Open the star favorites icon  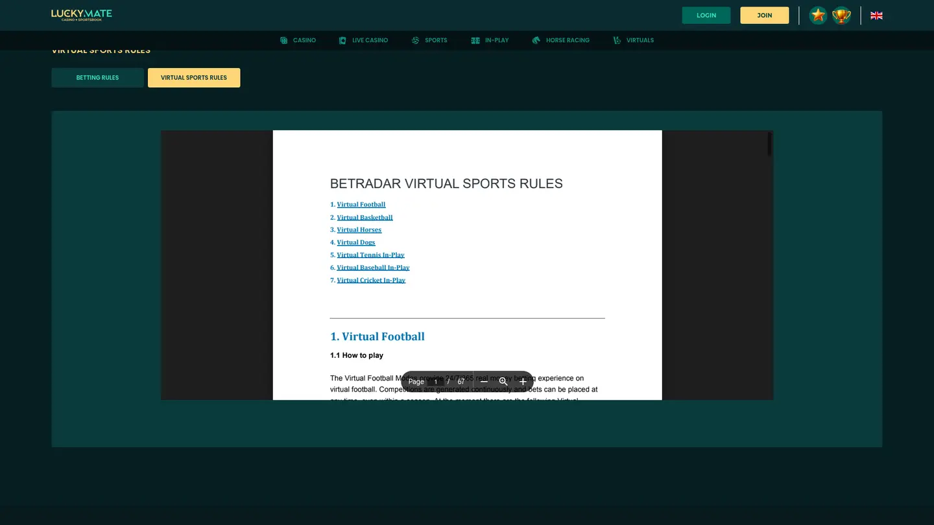(x=818, y=16)
